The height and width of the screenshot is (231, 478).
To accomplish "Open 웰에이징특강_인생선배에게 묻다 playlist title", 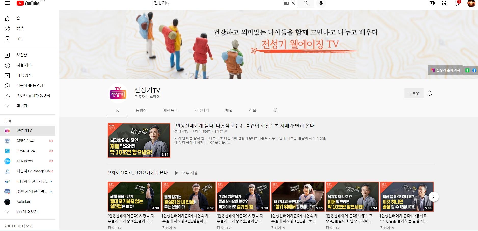I will 138,173.
